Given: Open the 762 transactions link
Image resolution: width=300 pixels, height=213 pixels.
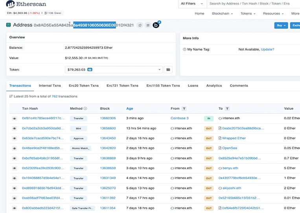Looking at the screenshot, I should 55,96.
